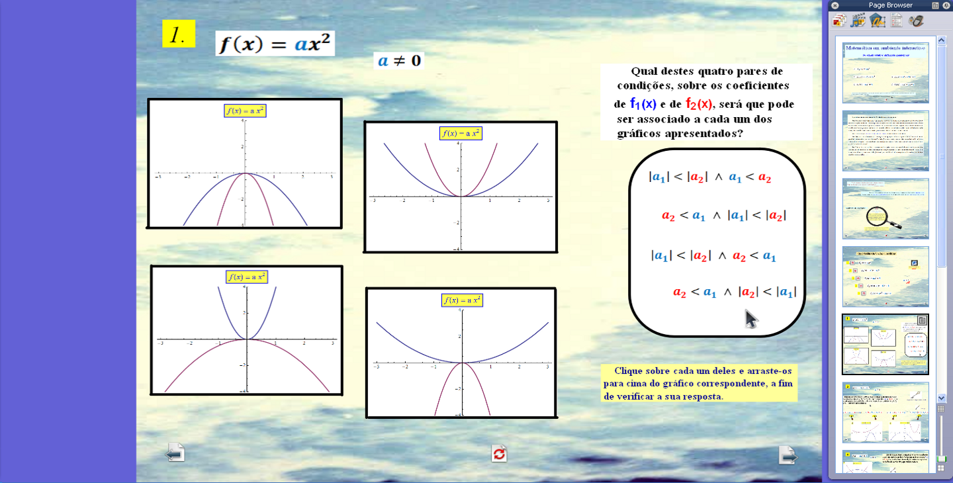Click the large thumbnails grid icon
The image size is (953, 483).
(x=941, y=468)
